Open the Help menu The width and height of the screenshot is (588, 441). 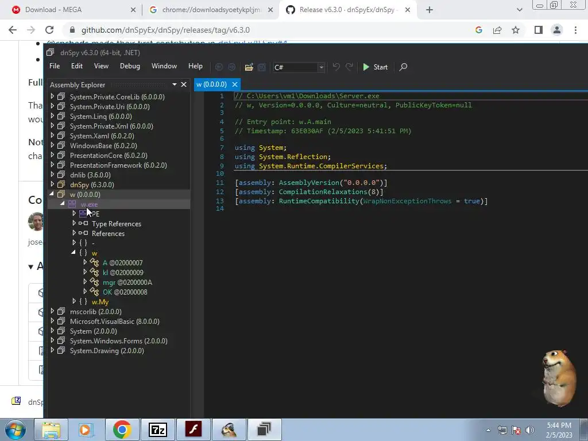[195, 66]
